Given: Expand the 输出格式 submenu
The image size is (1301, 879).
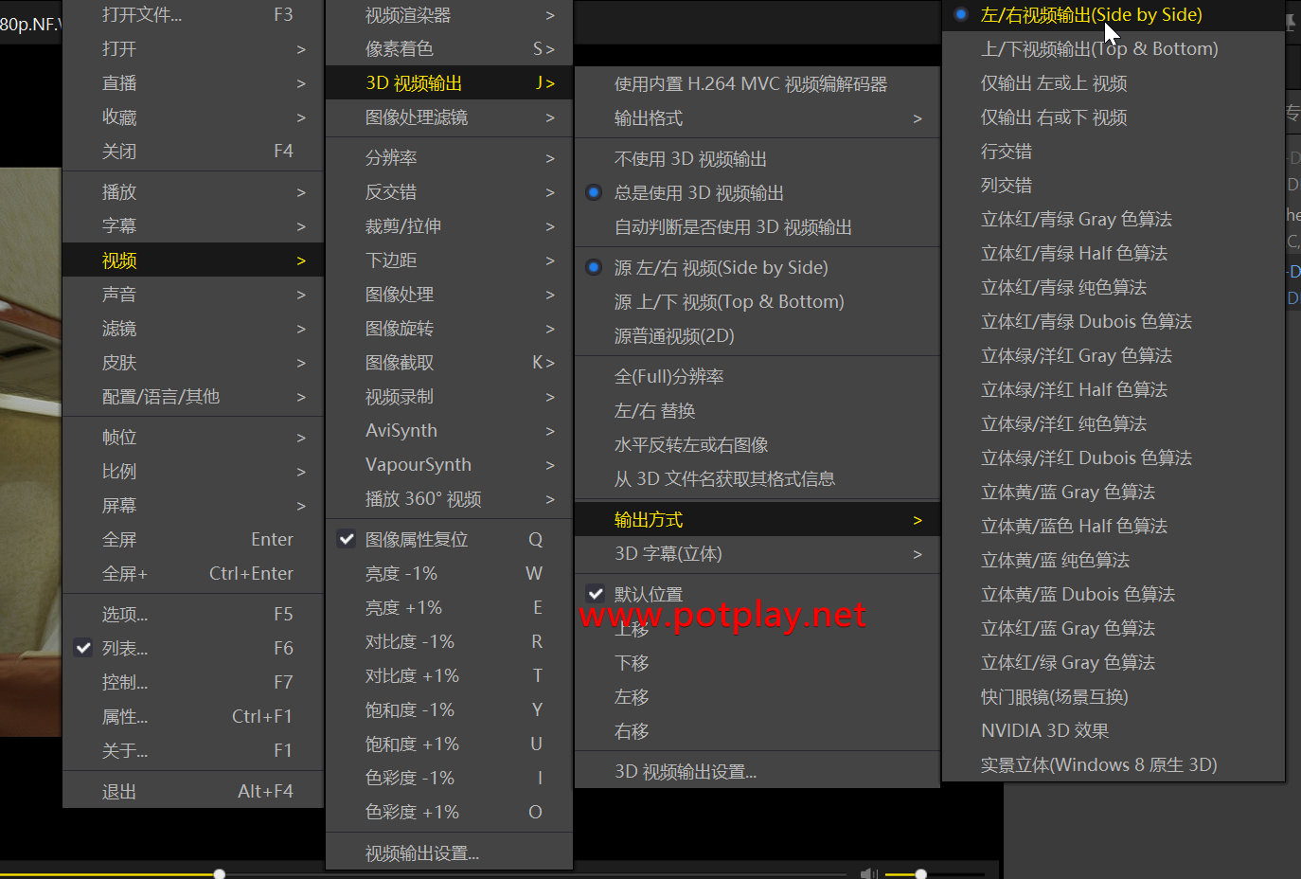Looking at the screenshot, I should [757, 118].
